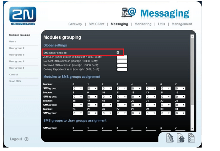Open SMS group dropdown for Module 14
The height and width of the screenshot is (151, 220).
pyautogui.click(x=166, y=97)
